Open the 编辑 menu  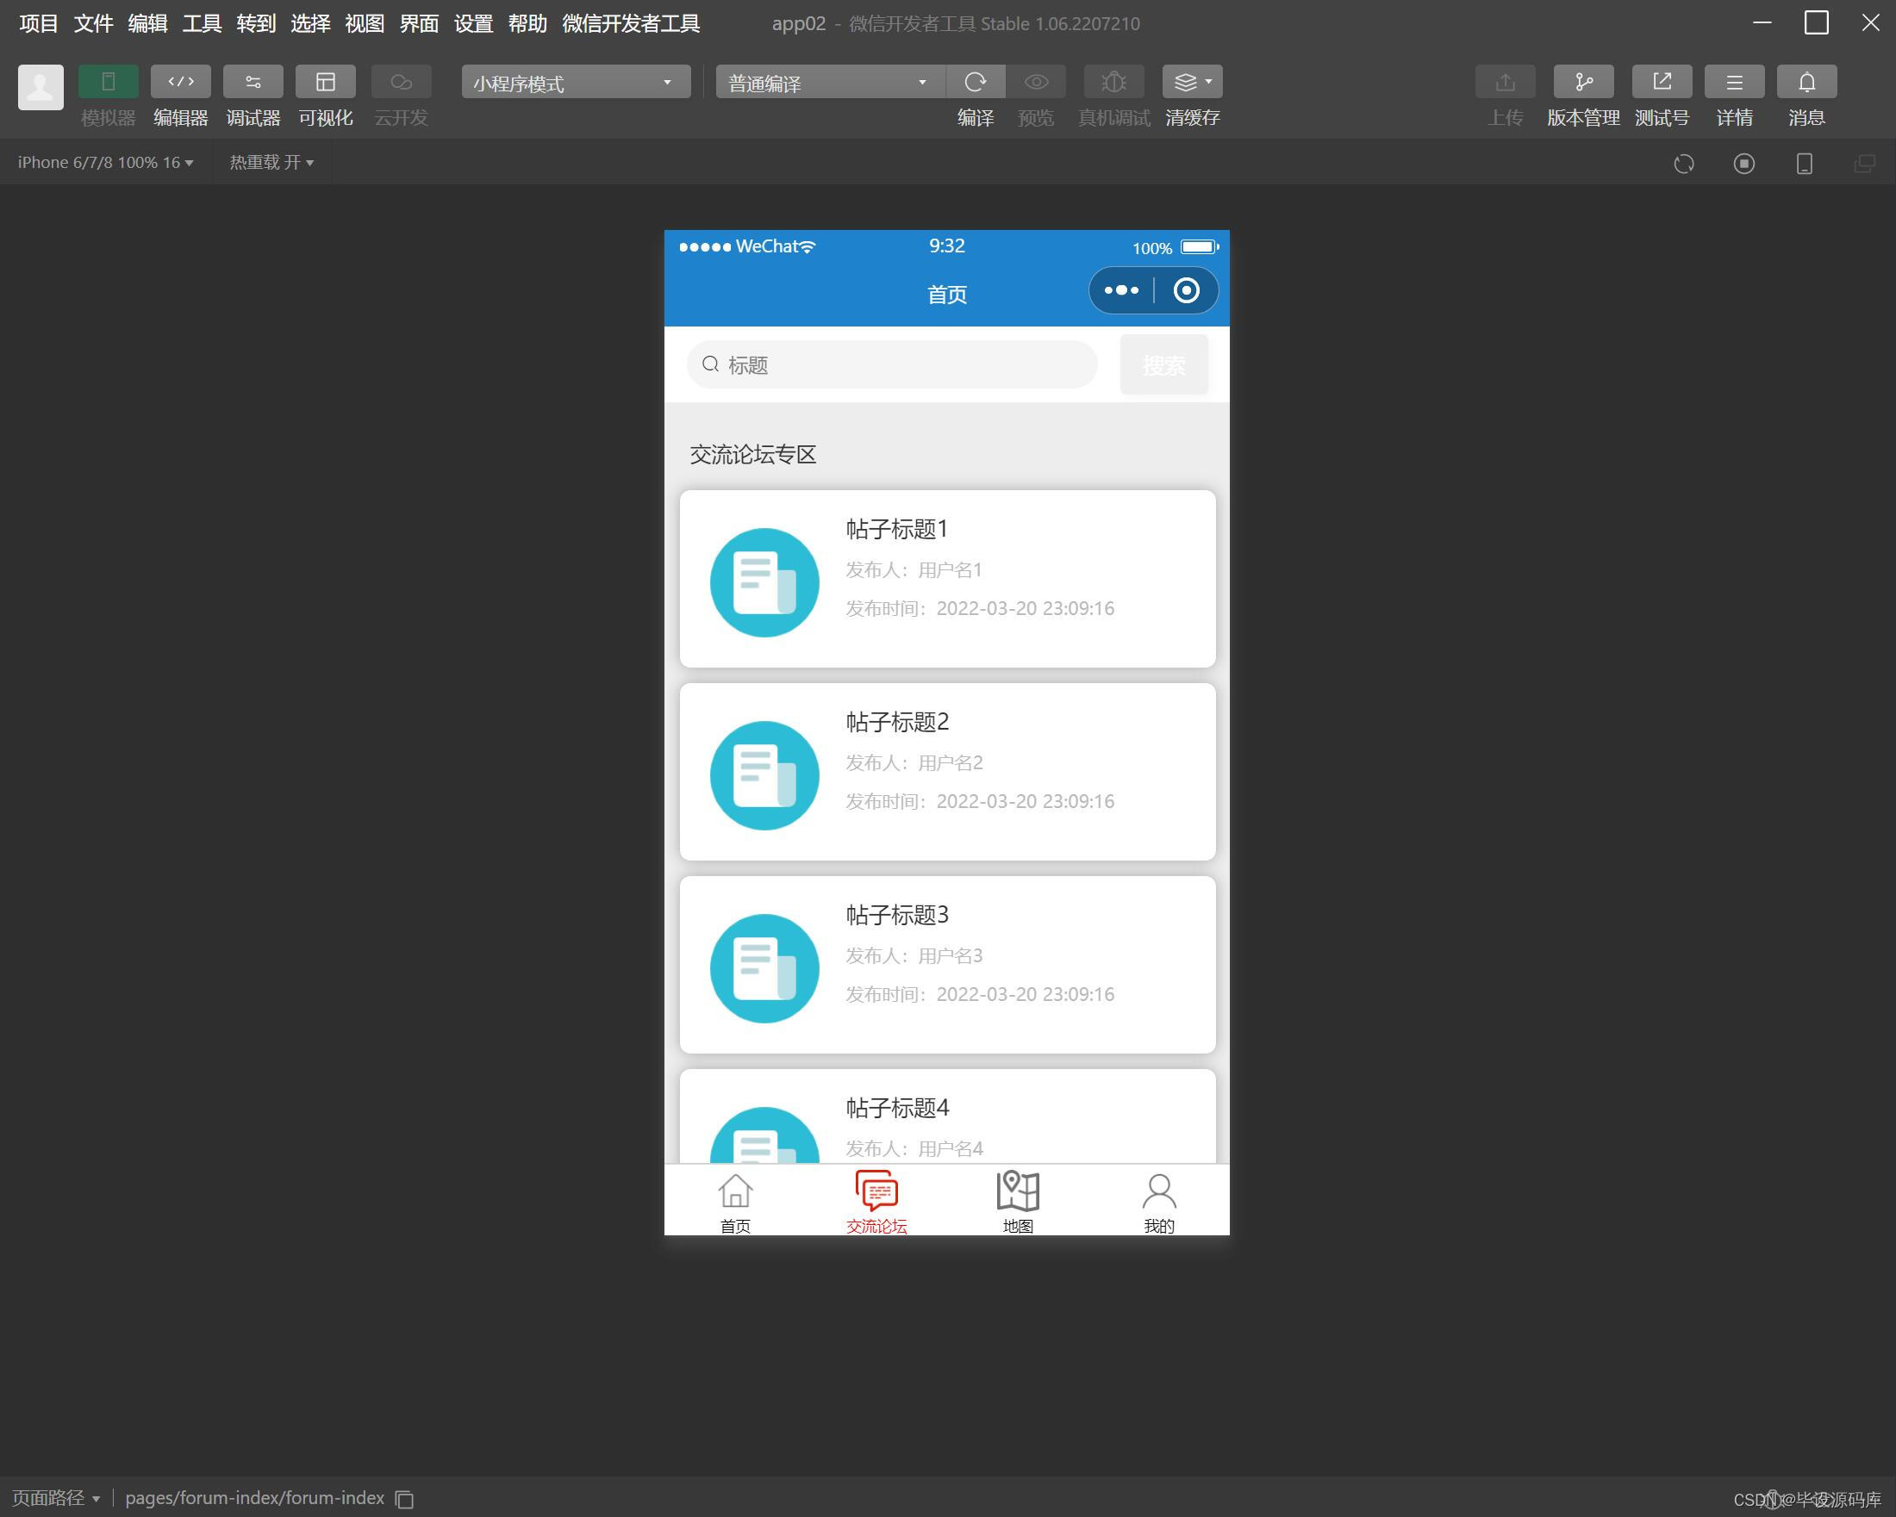pyautogui.click(x=147, y=24)
